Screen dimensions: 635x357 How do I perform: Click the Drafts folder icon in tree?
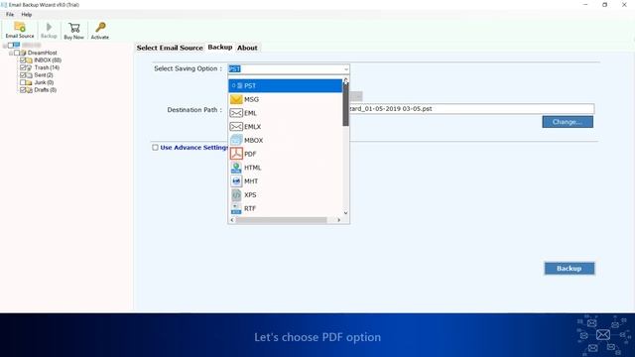click(29, 90)
